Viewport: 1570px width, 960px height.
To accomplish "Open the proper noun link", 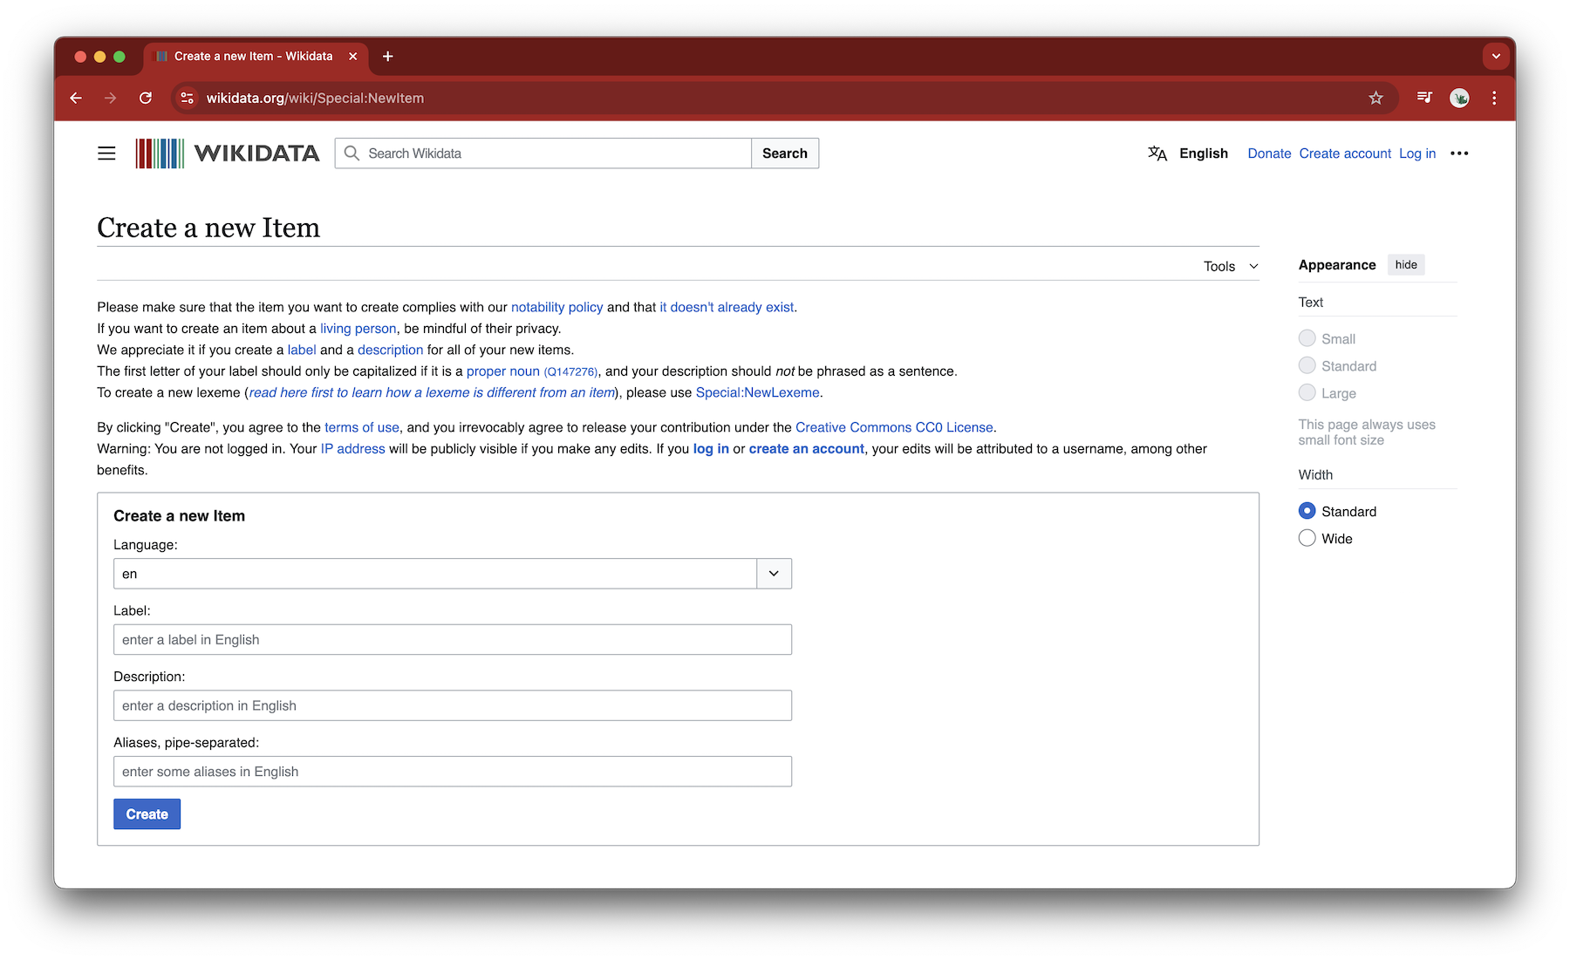I will pos(502,371).
